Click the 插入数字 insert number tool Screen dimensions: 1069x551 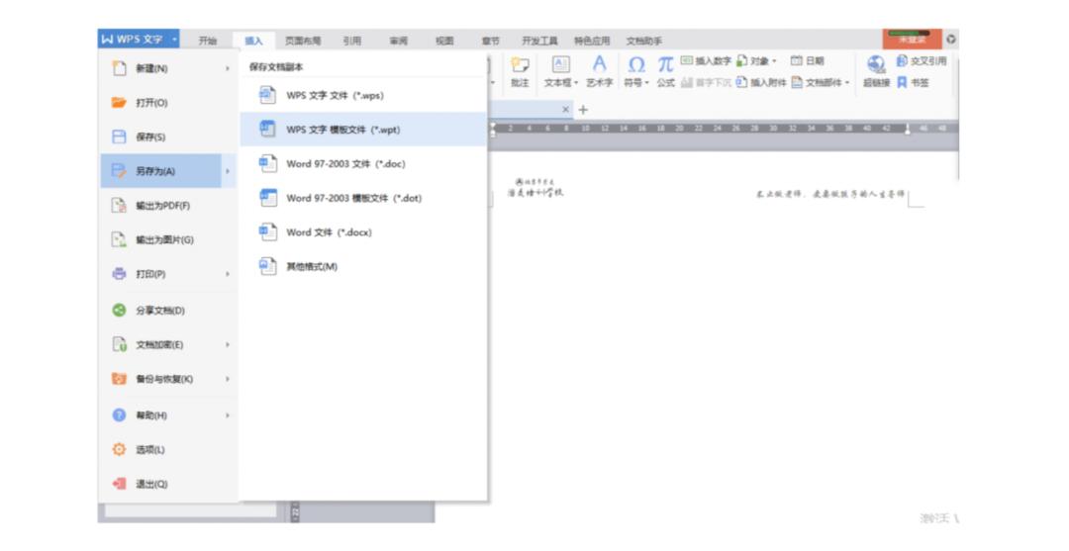click(706, 61)
